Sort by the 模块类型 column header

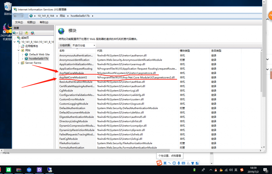tap(194, 51)
